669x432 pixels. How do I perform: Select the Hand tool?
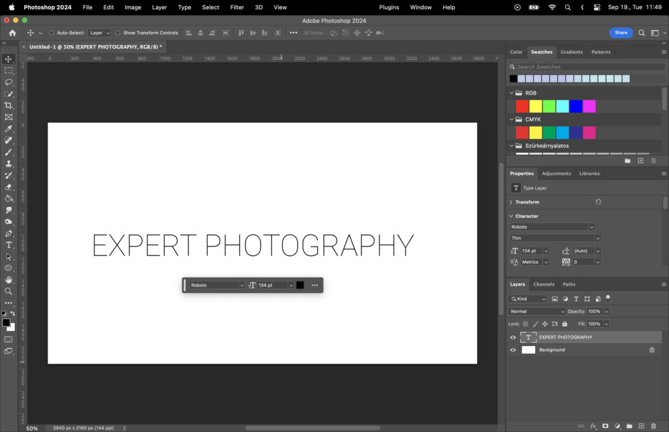(9, 280)
